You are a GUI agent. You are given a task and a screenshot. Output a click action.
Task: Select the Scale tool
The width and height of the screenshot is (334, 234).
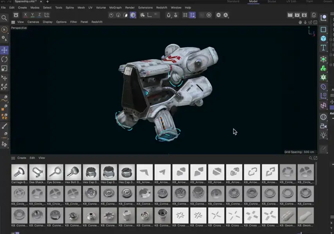click(x=5, y=69)
